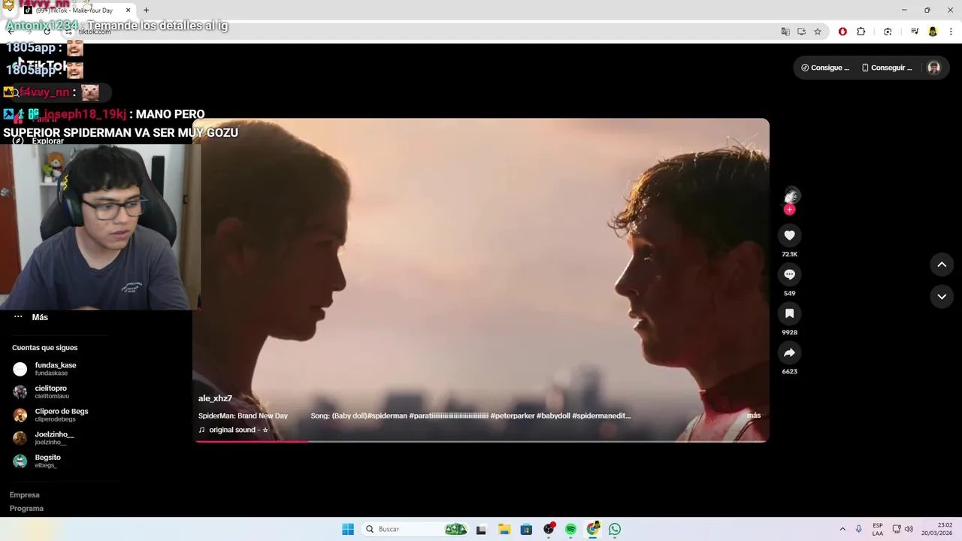Open the #peterparker hashtag
962x541 pixels.
click(513, 416)
